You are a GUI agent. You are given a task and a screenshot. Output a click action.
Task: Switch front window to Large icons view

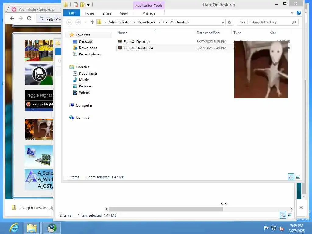coord(298,177)
